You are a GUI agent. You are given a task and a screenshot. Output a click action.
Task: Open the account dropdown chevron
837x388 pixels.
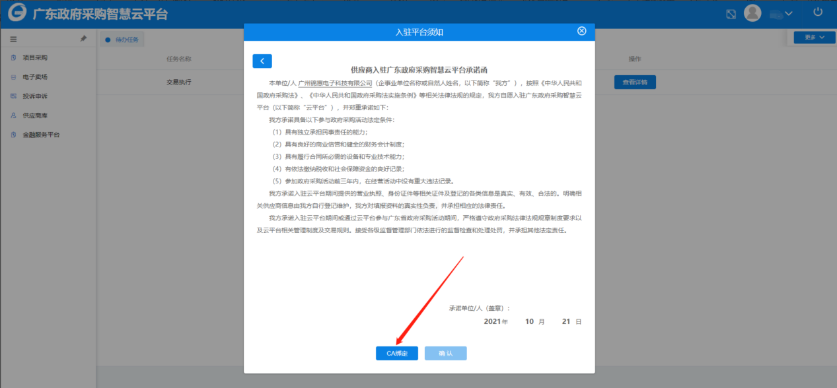789,13
